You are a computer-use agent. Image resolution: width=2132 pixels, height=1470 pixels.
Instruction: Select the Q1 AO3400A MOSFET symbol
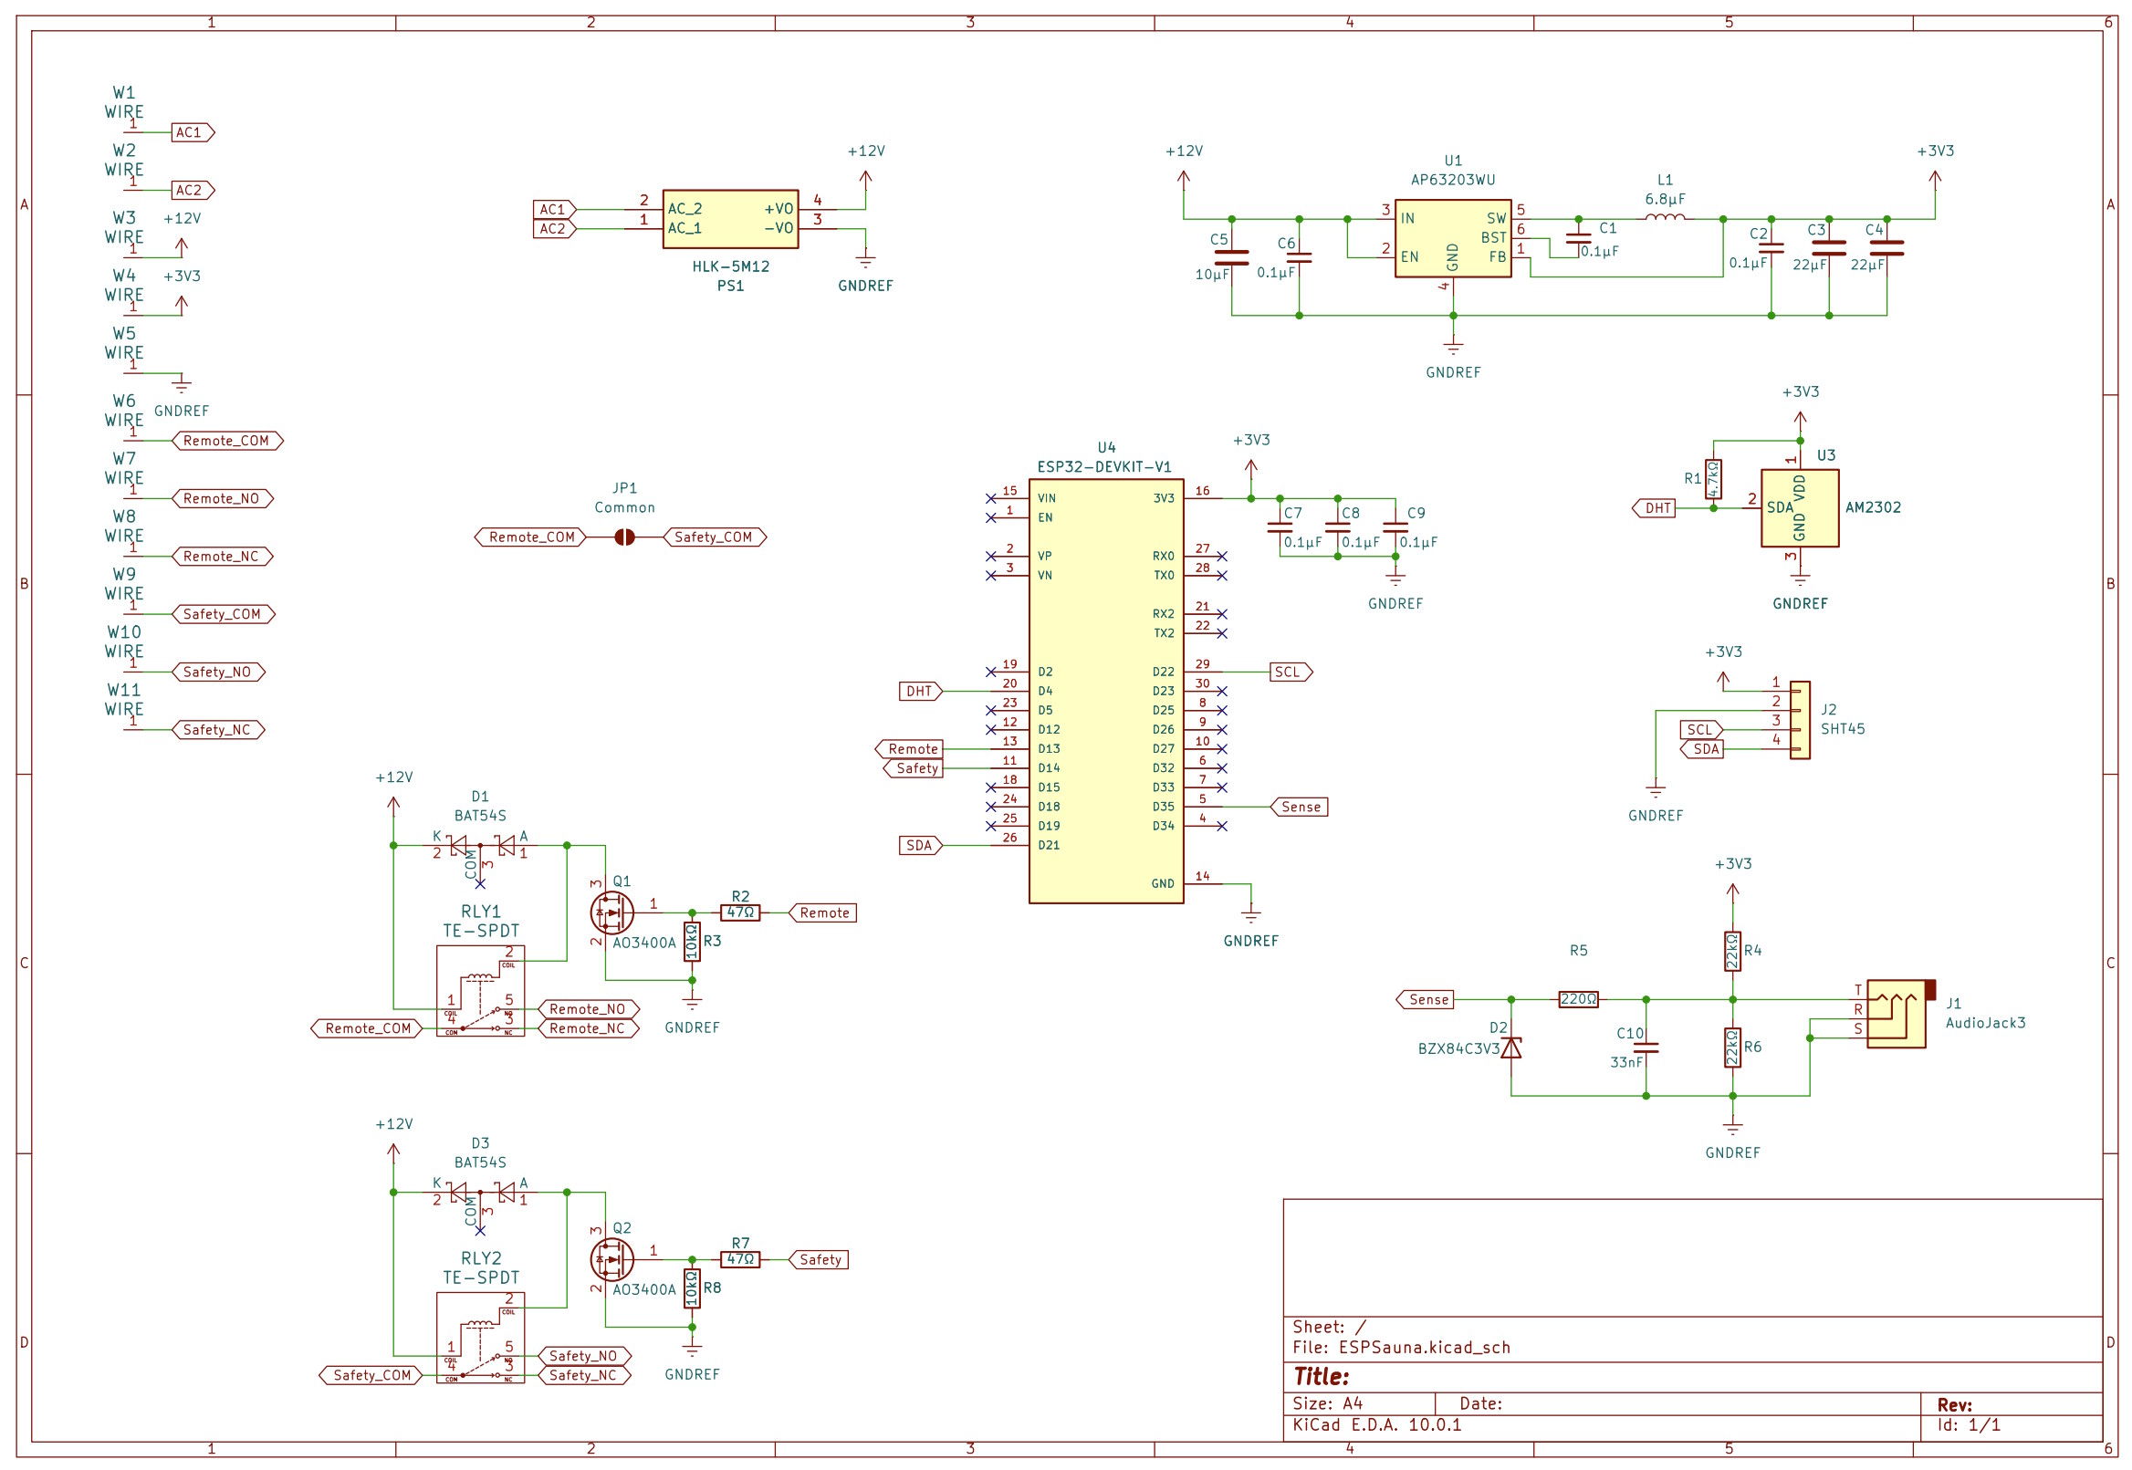coord(611,912)
